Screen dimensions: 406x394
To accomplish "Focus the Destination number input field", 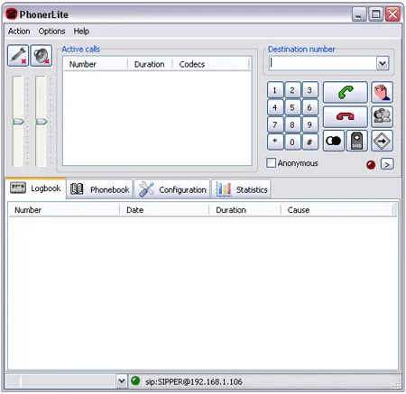I will pos(323,63).
